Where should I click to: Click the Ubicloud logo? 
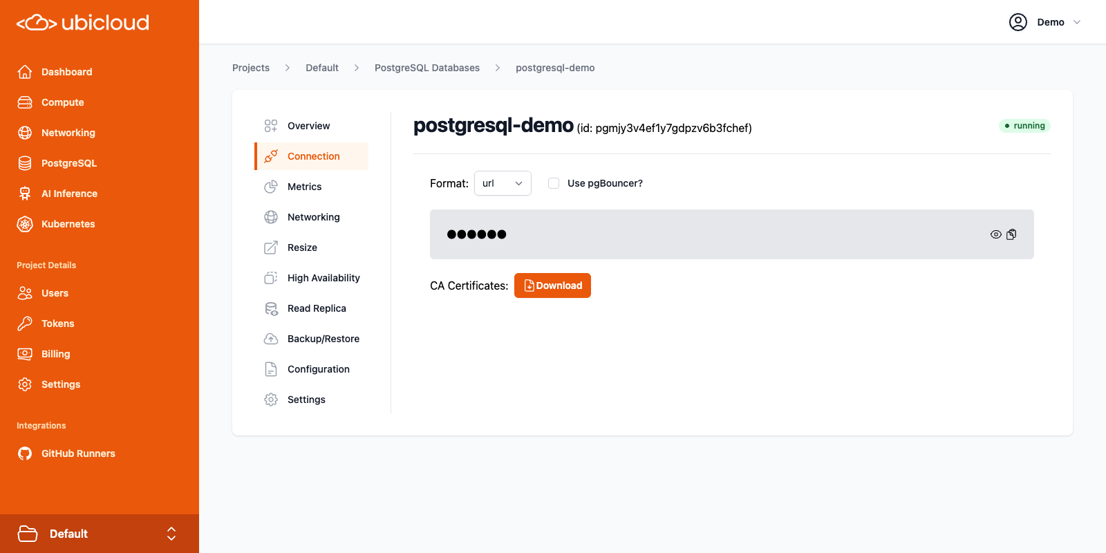(83, 23)
